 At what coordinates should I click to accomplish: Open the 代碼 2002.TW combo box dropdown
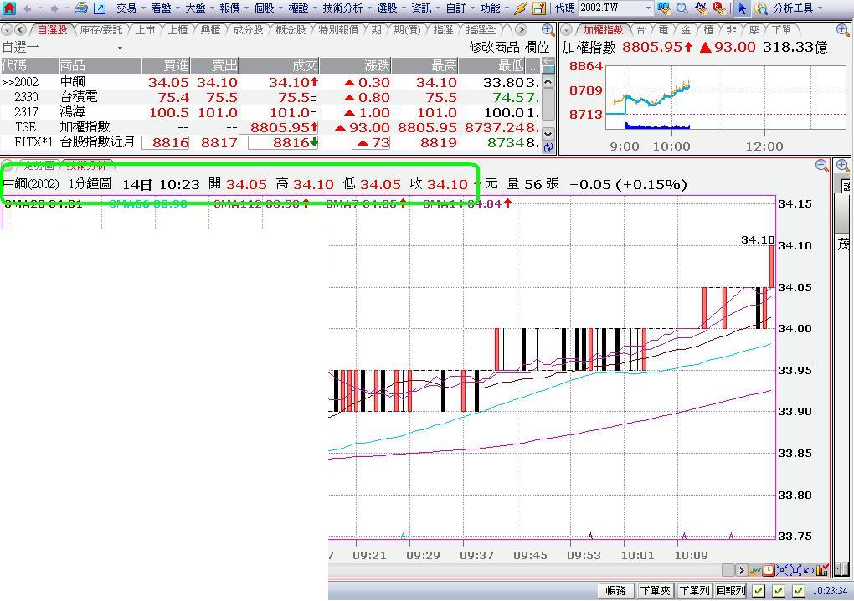[648, 8]
